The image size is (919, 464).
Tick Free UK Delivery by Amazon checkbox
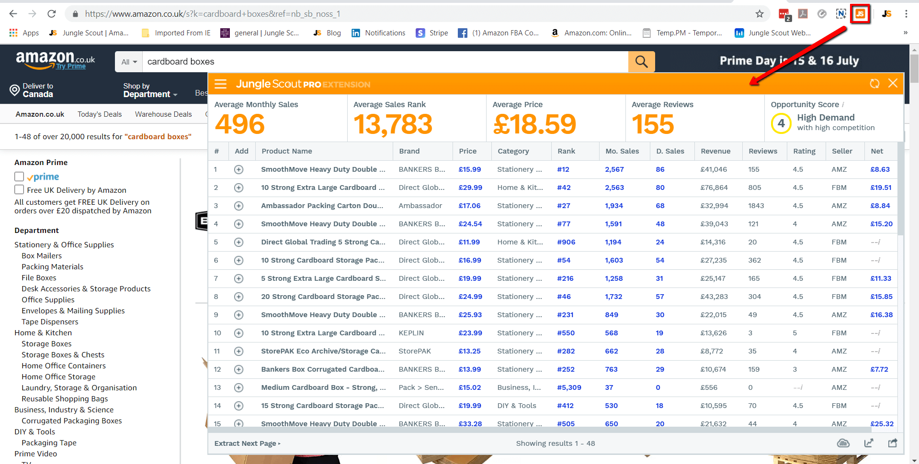click(x=19, y=189)
